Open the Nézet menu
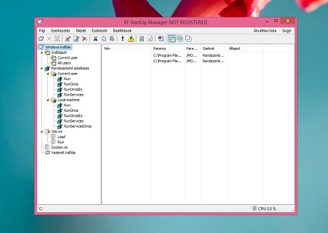Screen dimensions: 328x233 pos(81,30)
